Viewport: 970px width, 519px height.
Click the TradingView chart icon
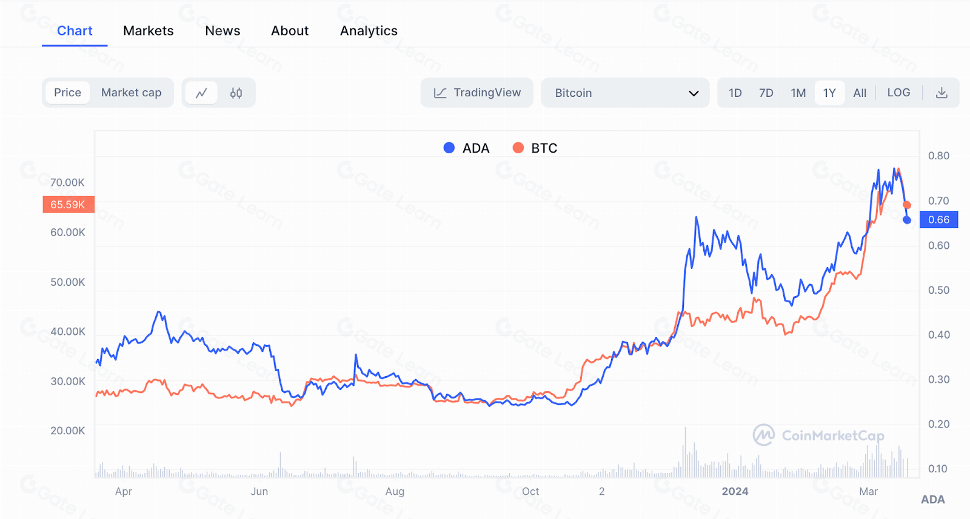[x=441, y=93]
